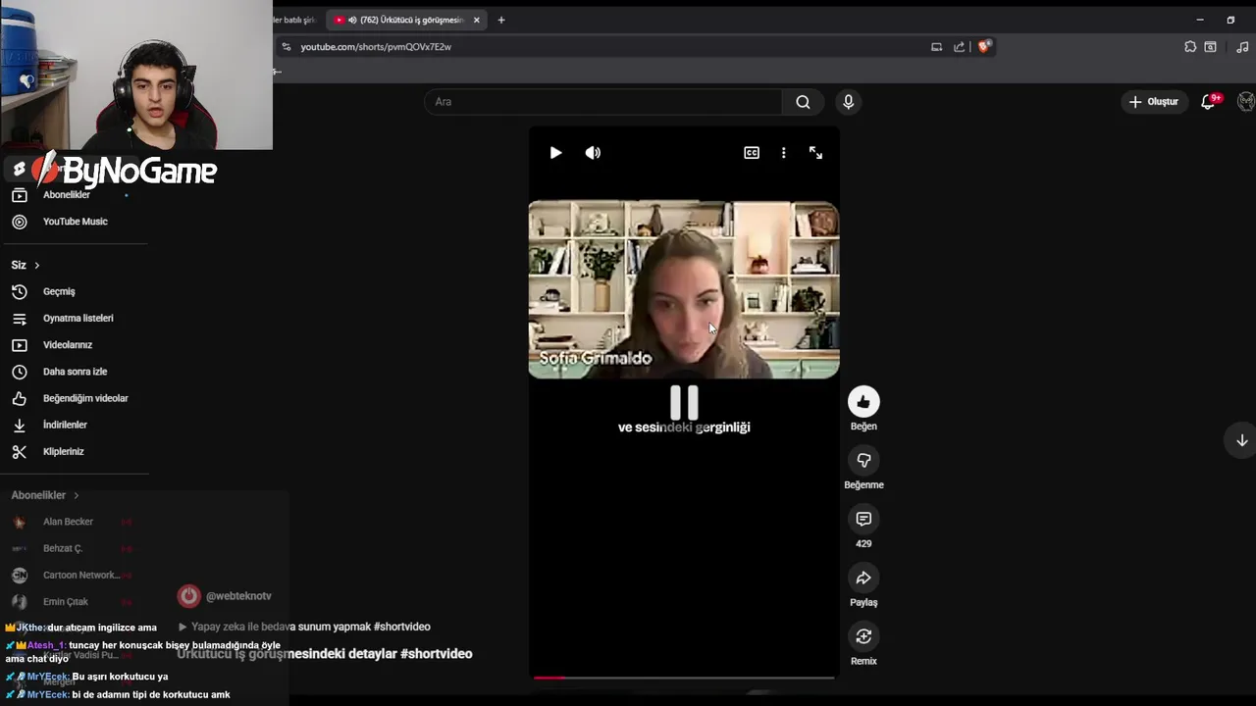Remix this Short
The height and width of the screenshot is (706, 1256).
pyautogui.click(x=863, y=637)
